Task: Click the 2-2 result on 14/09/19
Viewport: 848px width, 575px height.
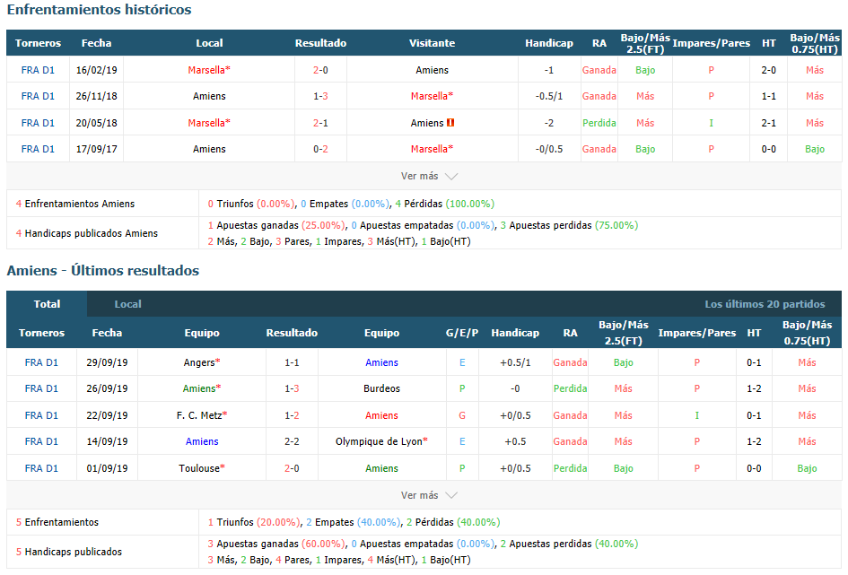Action: [292, 441]
